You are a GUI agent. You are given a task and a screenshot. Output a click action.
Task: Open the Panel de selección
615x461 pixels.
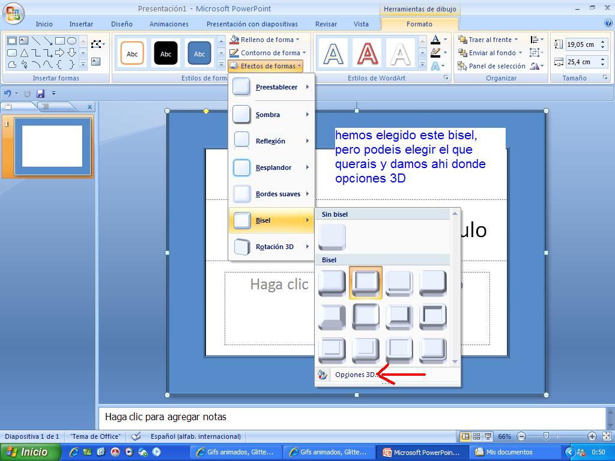click(491, 66)
